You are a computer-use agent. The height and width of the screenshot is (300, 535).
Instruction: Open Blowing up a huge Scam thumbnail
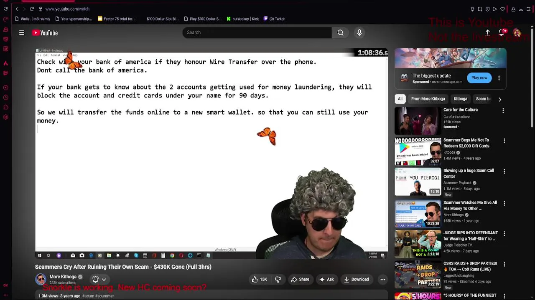click(x=418, y=182)
